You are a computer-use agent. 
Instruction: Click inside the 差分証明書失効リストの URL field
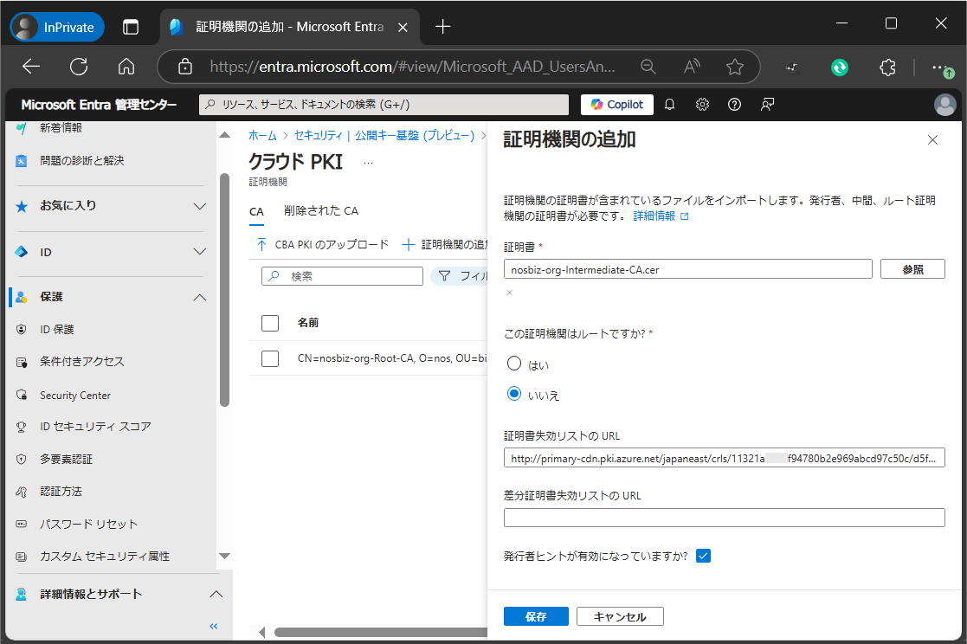coord(724,518)
